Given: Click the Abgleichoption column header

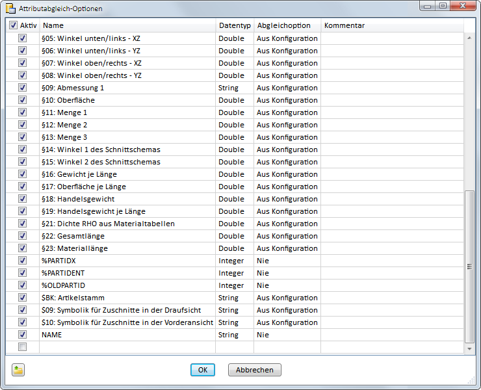Looking at the screenshot, I should pos(287,25).
